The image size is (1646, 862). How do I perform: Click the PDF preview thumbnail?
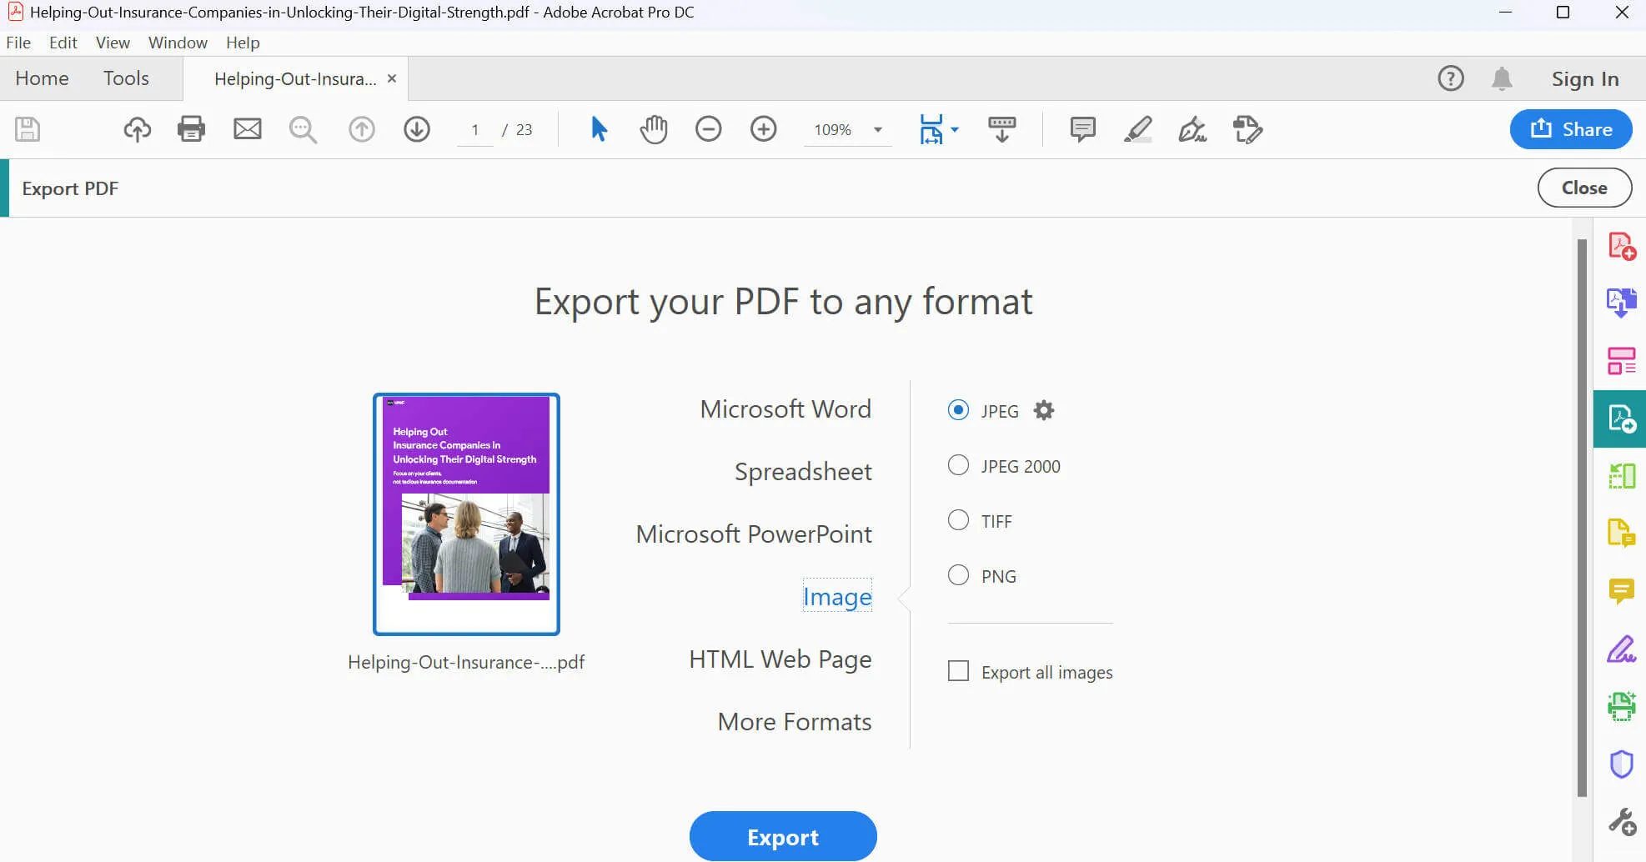(466, 514)
